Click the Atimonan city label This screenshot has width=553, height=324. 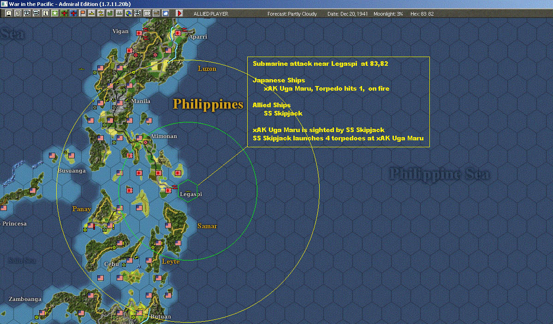[x=164, y=136]
